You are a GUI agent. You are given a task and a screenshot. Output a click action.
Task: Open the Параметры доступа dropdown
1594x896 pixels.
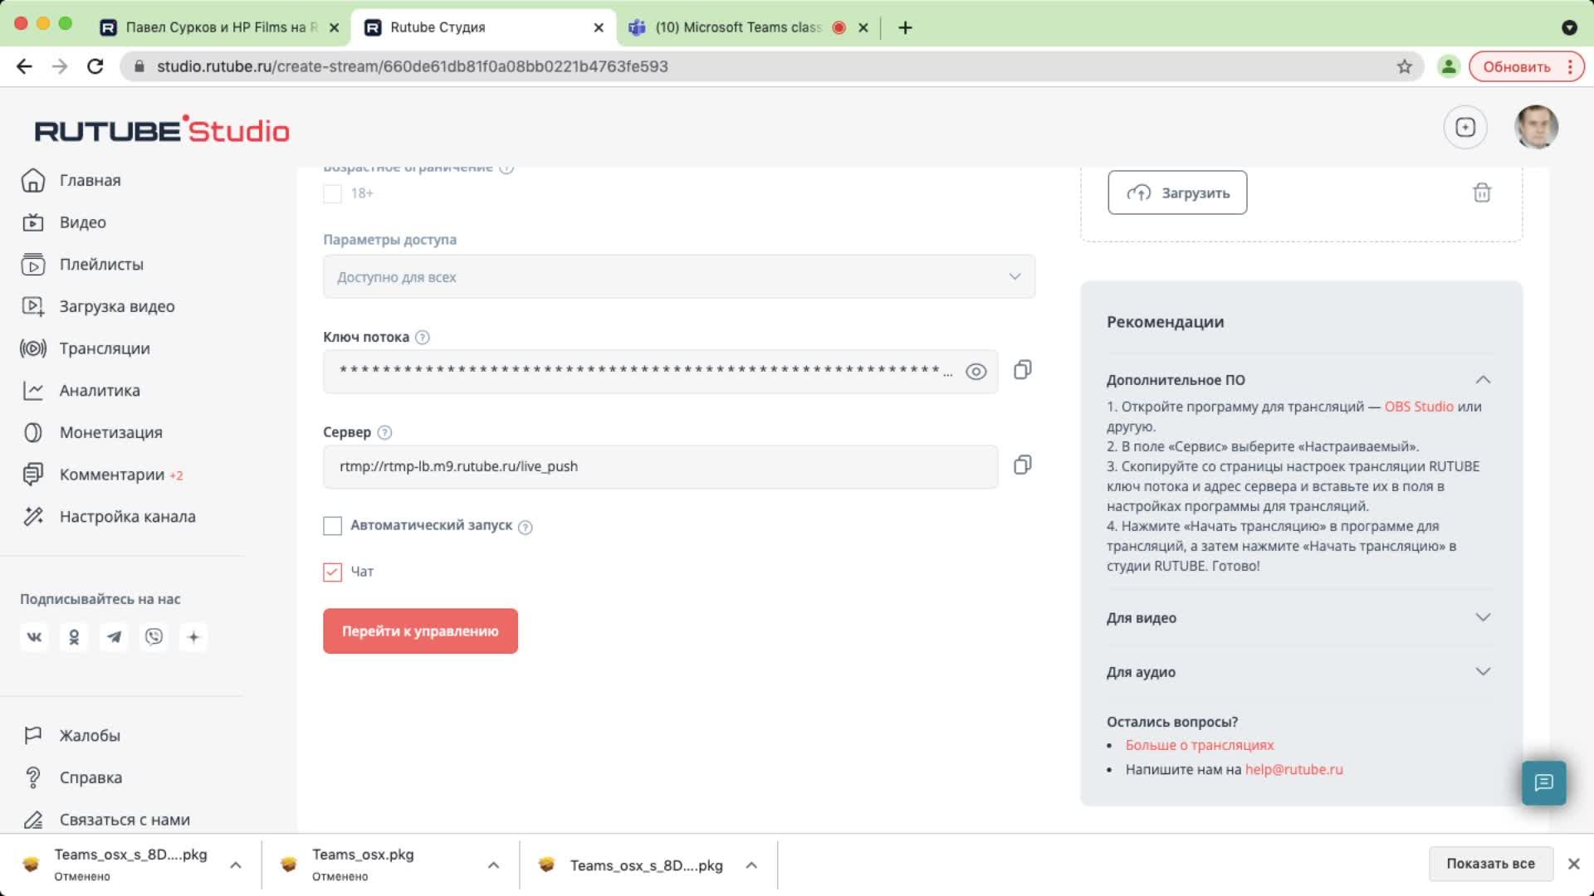pyautogui.click(x=678, y=277)
